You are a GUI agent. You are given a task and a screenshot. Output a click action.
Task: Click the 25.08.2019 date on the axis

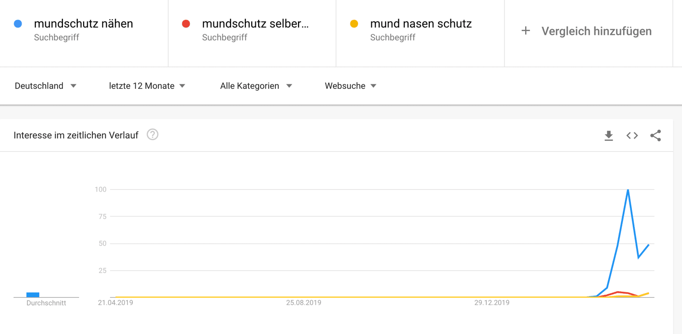click(303, 303)
